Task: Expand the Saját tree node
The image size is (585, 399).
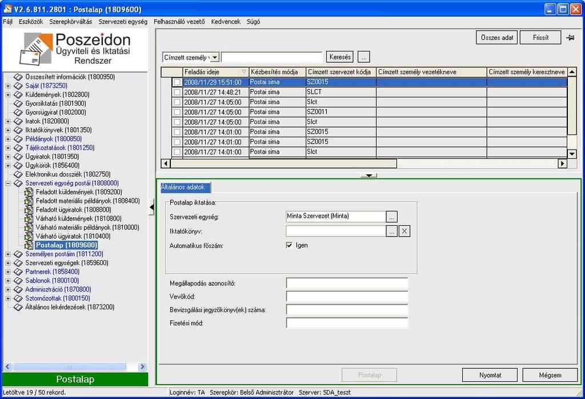Action: 8,86
